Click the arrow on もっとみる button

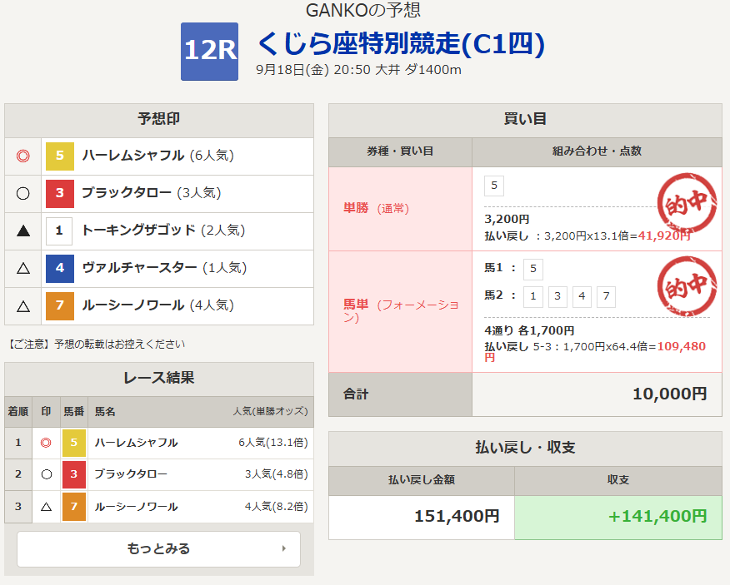click(284, 548)
